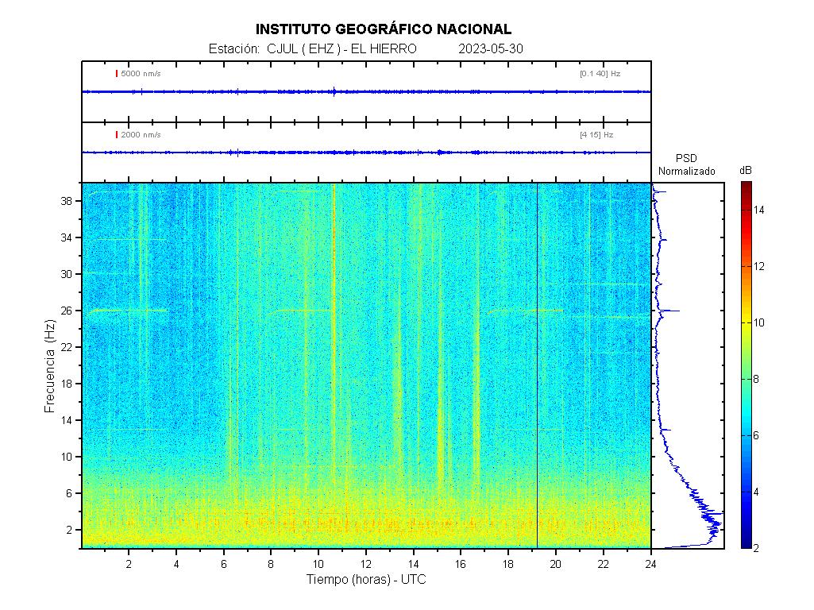The width and height of the screenshot is (814, 610).
Task: Click time axis tick "10" hours
Action: [x=318, y=564]
